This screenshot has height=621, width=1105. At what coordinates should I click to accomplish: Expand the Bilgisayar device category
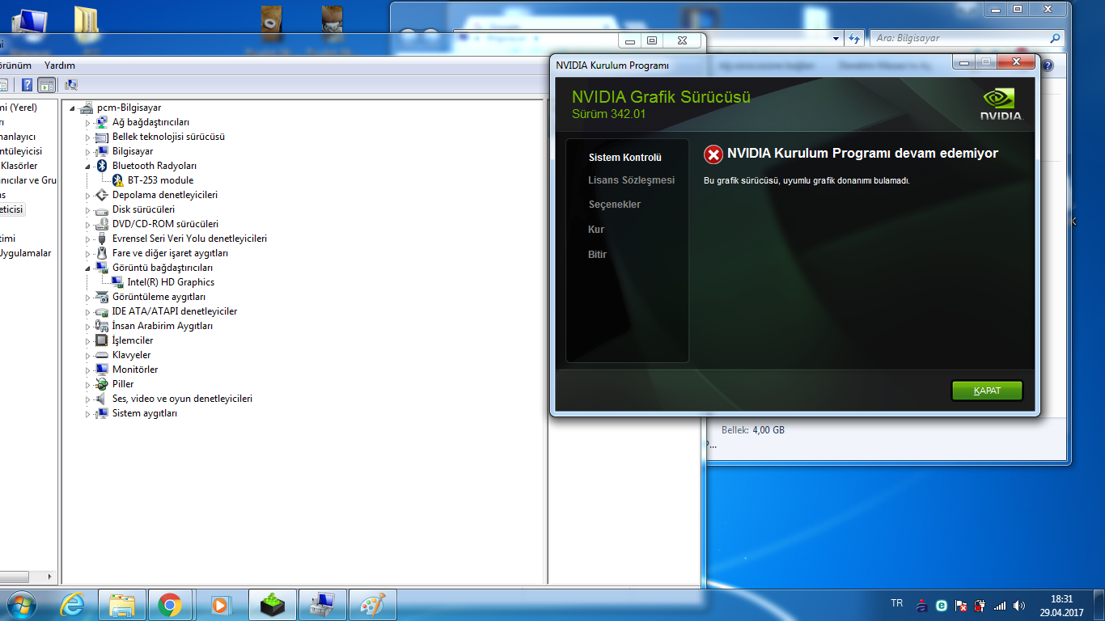point(88,152)
